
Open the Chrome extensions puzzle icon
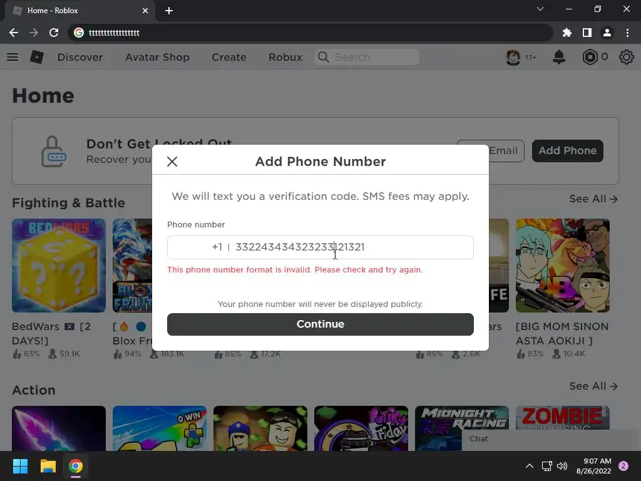pyautogui.click(x=567, y=33)
